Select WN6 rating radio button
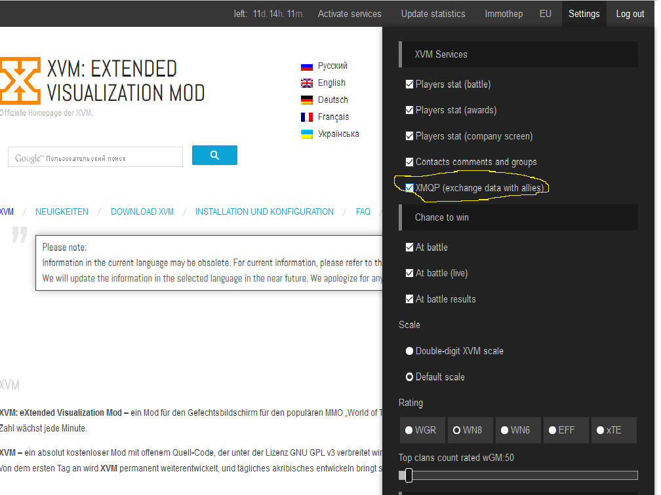The image size is (661, 495). coord(505,430)
